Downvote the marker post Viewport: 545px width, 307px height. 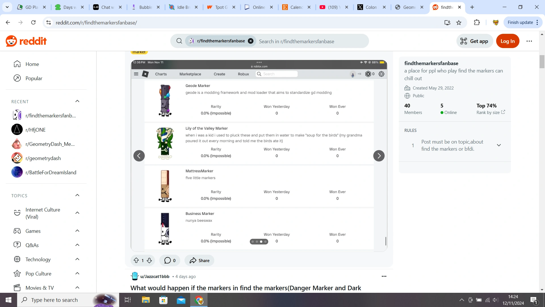click(149, 260)
